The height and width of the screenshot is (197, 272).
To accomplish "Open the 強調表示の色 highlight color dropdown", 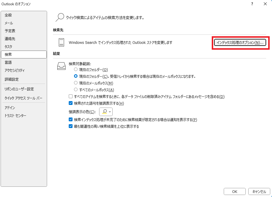I will 106,112.
